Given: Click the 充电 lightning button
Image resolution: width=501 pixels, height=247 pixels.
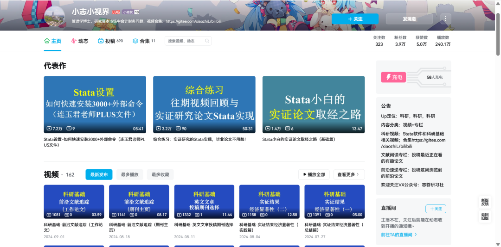Looking at the screenshot, I should tap(393, 77).
